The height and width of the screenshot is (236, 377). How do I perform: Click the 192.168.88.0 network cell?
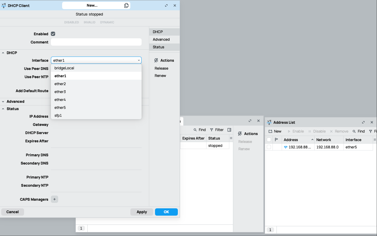(329, 147)
